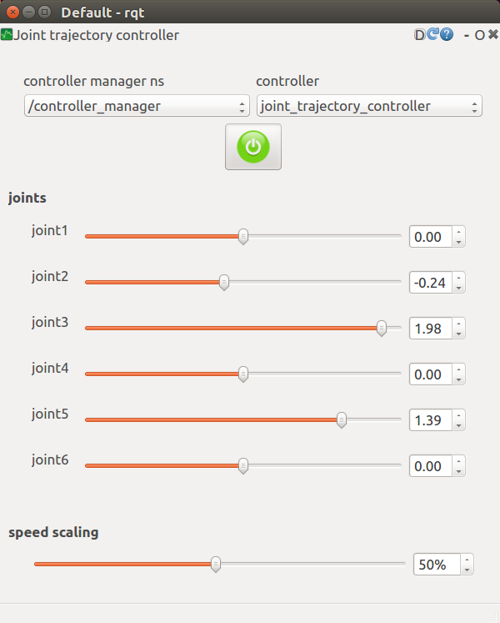Screen dimensions: 500x623
Task: Click the joint1 slider handle
Action: point(243,237)
